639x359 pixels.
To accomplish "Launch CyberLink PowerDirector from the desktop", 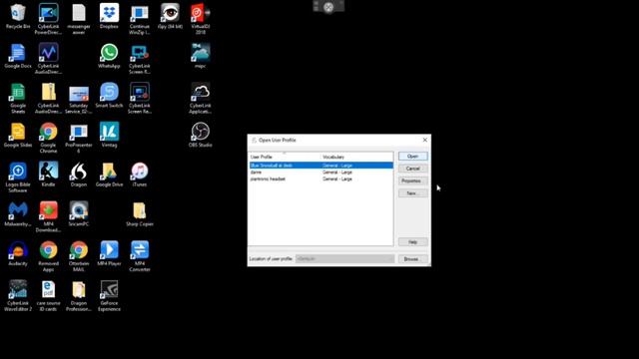I will [x=48, y=19].
